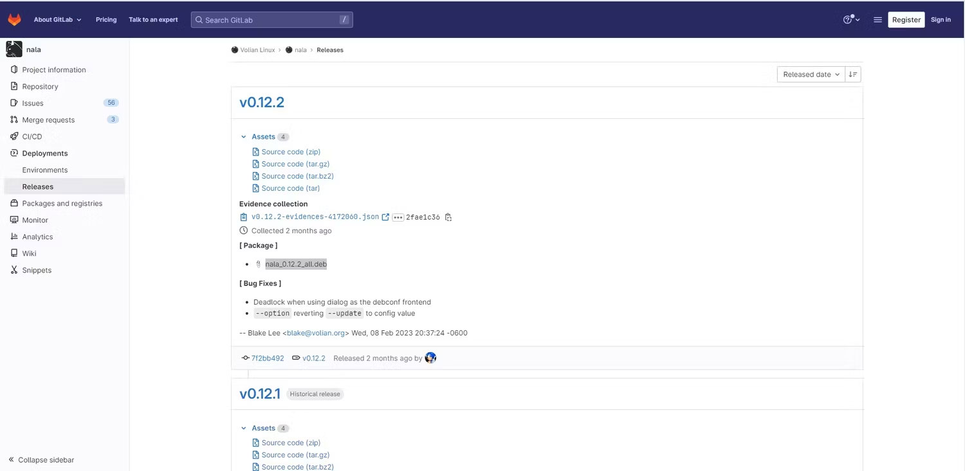Click Volian Linux breadcrumb
Image resolution: width=965 pixels, height=471 pixels.
pyautogui.click(x=257, y=49)
